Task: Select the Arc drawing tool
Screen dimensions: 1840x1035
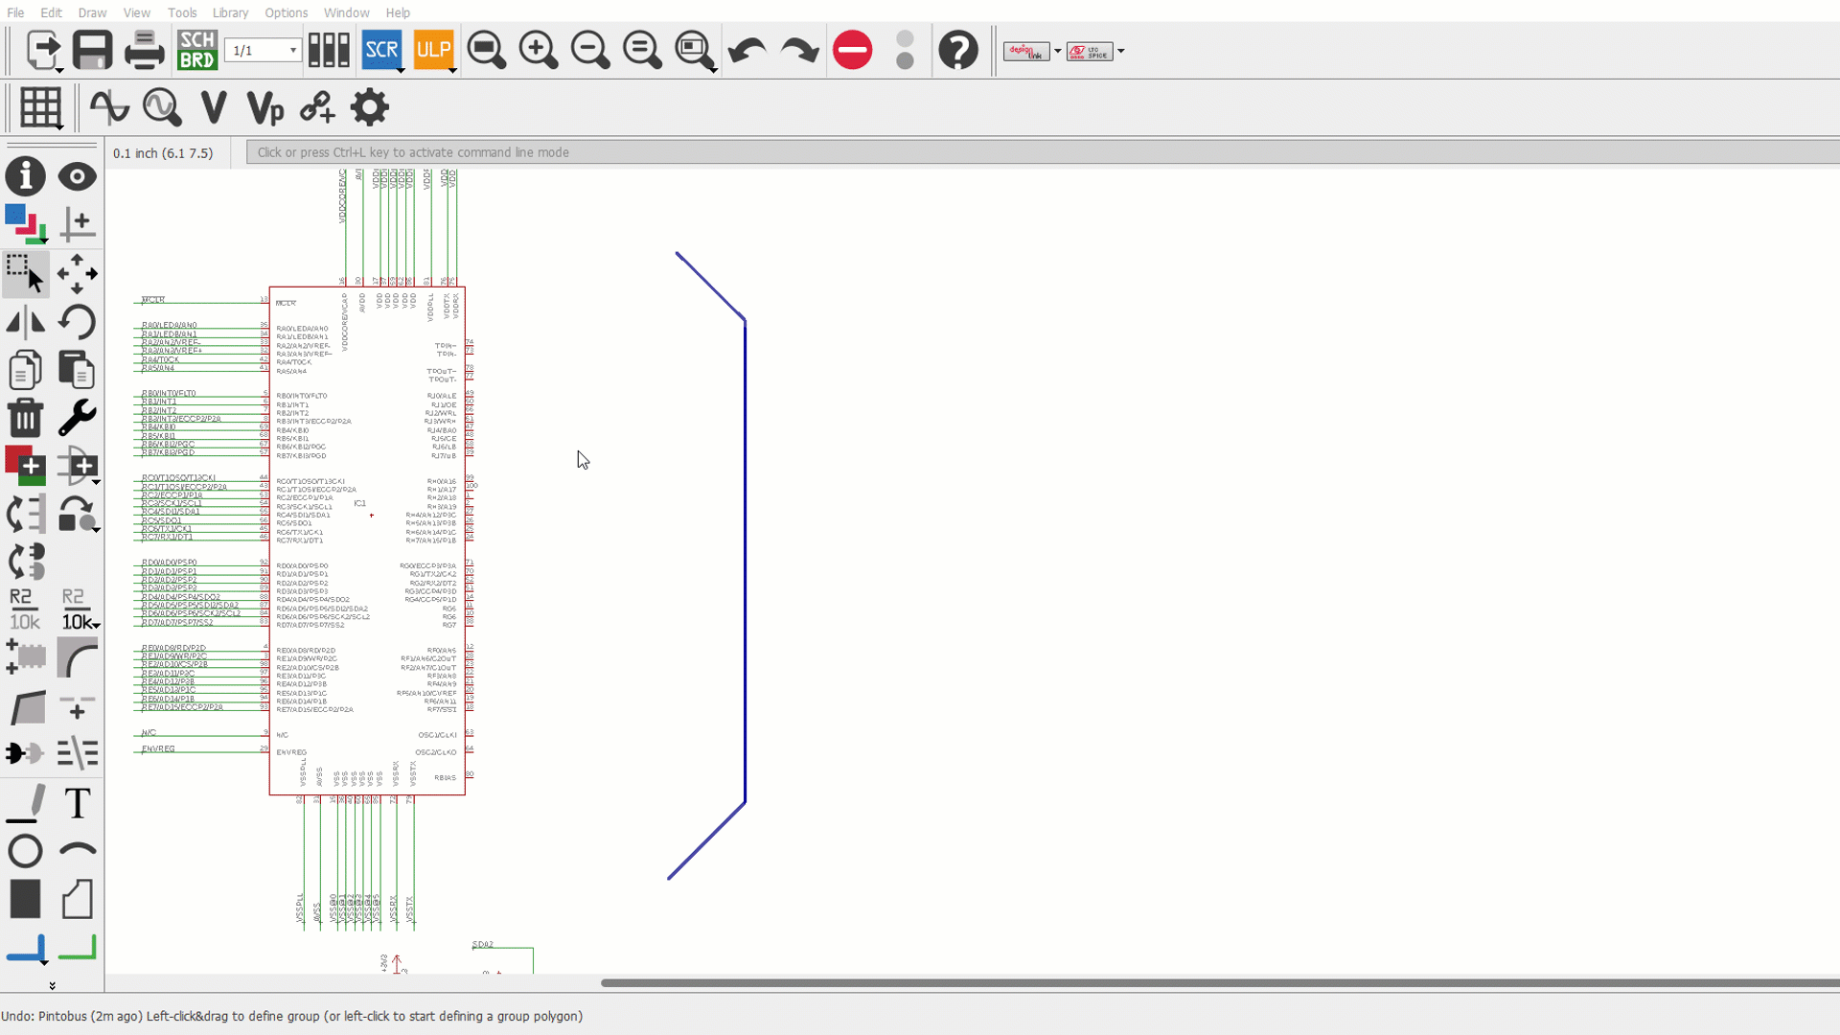Action: click(x=78, y=850)
